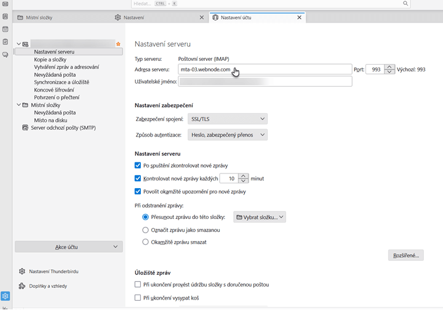Select Potvrzení o přečtení

pyautogui.click(x=57, y=97)
